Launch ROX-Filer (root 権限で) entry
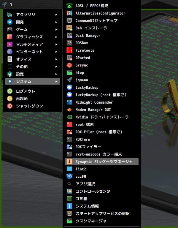 coord(102,132)
